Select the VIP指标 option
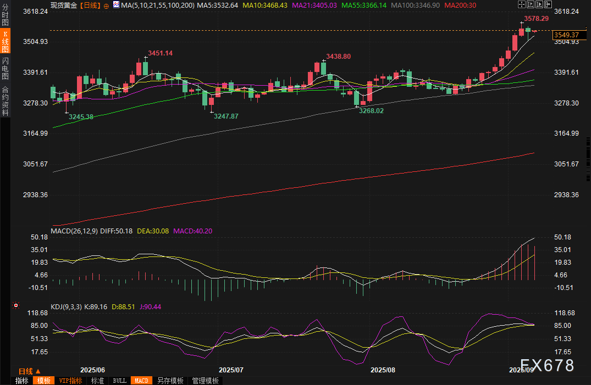Screen dimensions: 591x385 pyautogui.click(x=70, y=381)
